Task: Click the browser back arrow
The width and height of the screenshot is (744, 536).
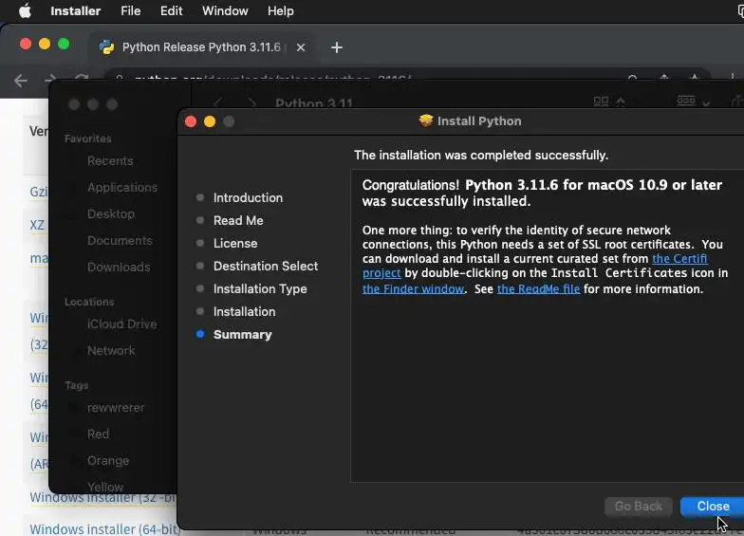Action: (x=21, y=81)
